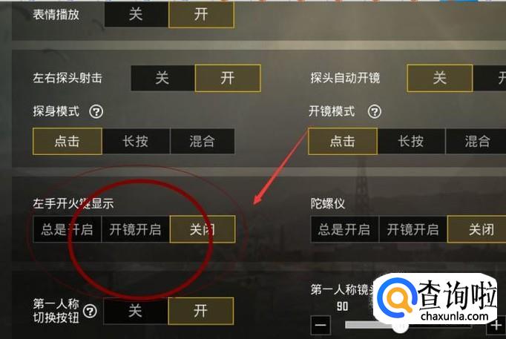Click the minus button for first-person FOV slider

[321, 325]
